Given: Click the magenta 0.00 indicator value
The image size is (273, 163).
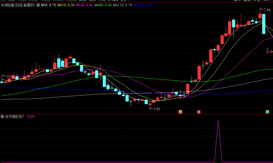Looking at the screenshot, I should (31, 117).
